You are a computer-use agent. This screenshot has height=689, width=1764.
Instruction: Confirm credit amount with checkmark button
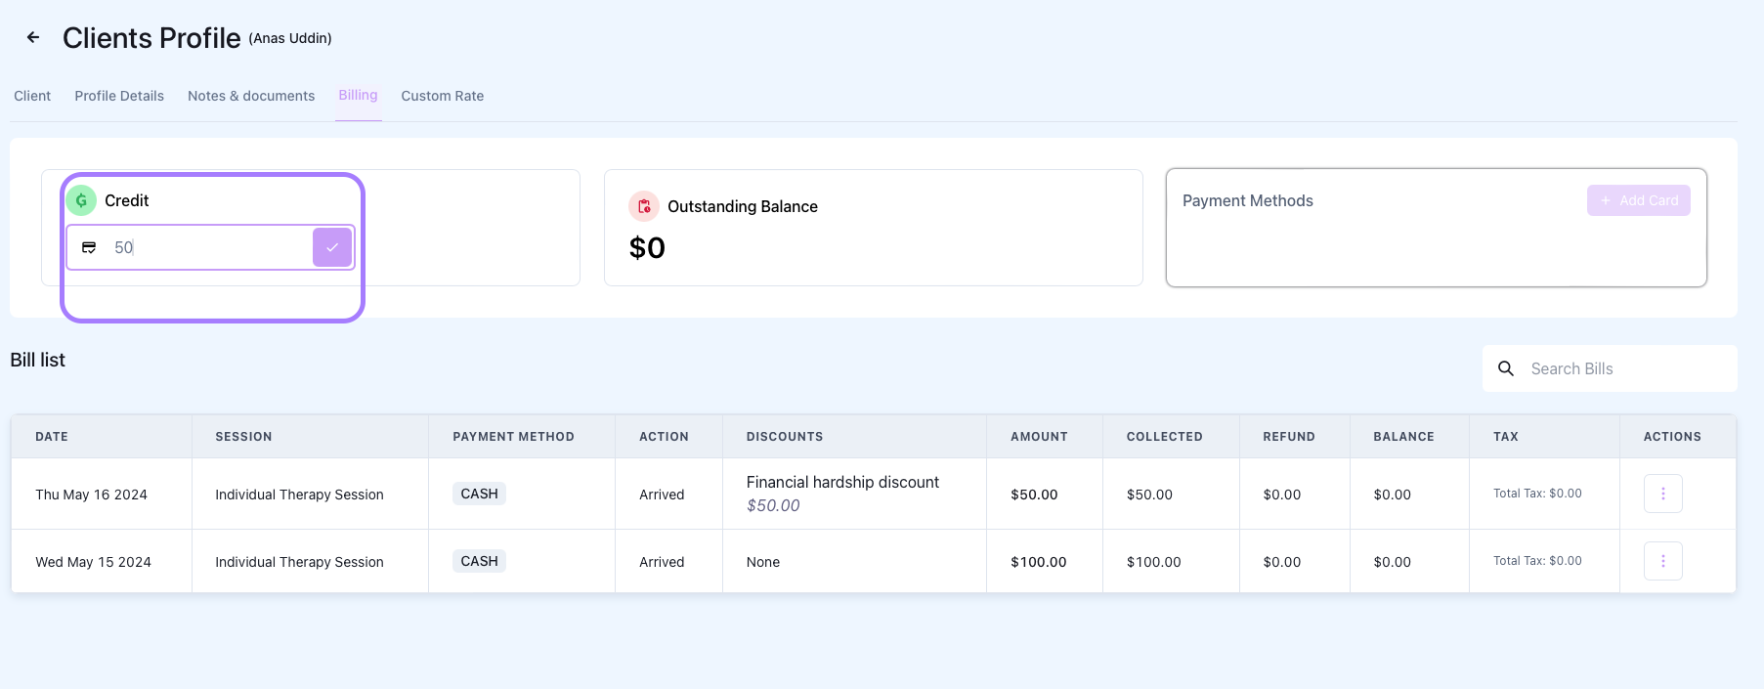(x=332, y=247)
